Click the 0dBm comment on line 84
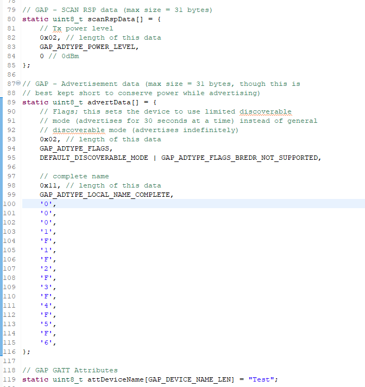Image resolution: width=365 pixels, height=387 pixels. (67, 56)
